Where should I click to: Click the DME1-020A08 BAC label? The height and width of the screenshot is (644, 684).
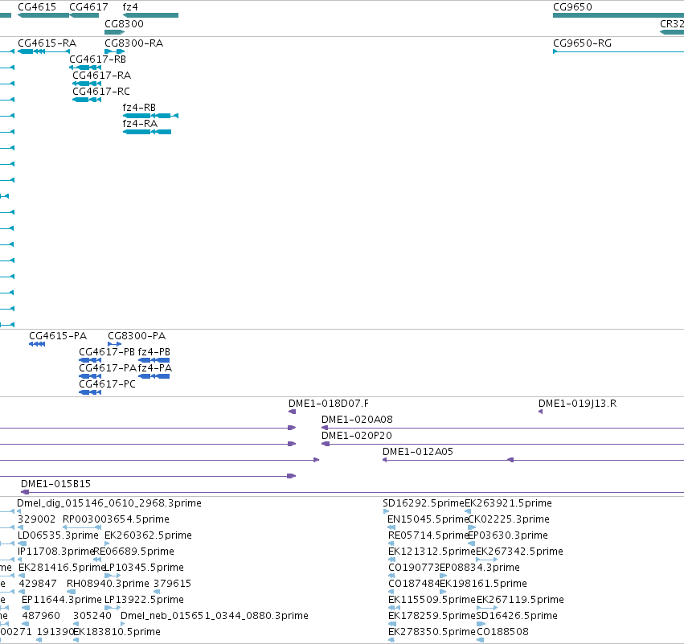[357, 420]
